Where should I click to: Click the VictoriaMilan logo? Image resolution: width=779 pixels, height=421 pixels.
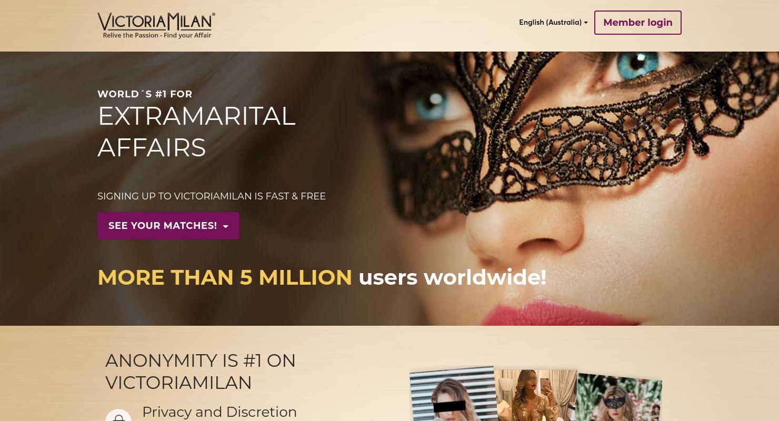(x=156, y=26)
